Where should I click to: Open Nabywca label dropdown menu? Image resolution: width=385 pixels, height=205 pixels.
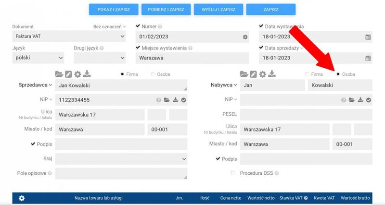pyautogui.click(x=223, y=85)
